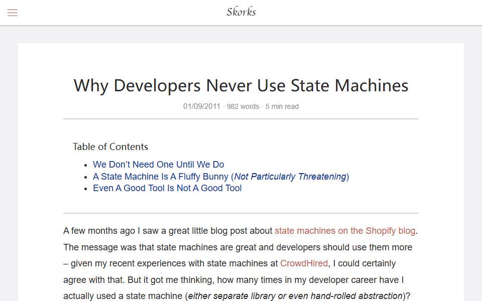Click the divider line below the table of contents
The height and width of the screenshot is (301, 482).
tap(241, 213)
